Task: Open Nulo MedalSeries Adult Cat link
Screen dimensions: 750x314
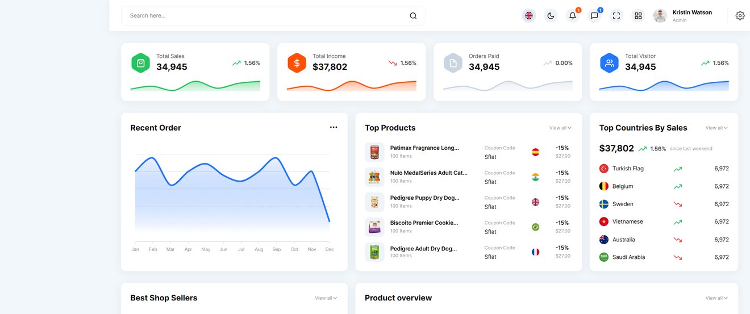Action: point(429,173)
